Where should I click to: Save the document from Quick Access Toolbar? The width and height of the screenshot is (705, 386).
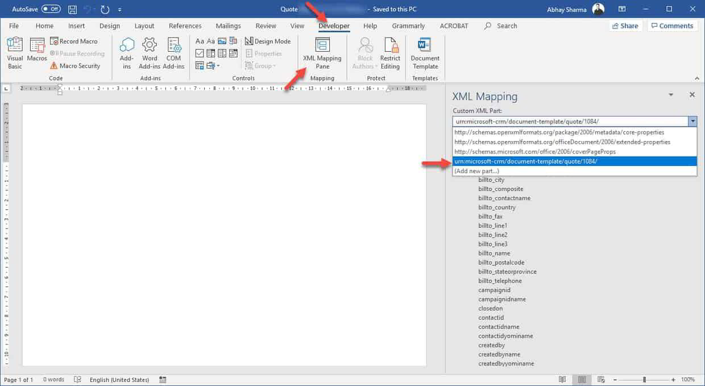point(72,10)
